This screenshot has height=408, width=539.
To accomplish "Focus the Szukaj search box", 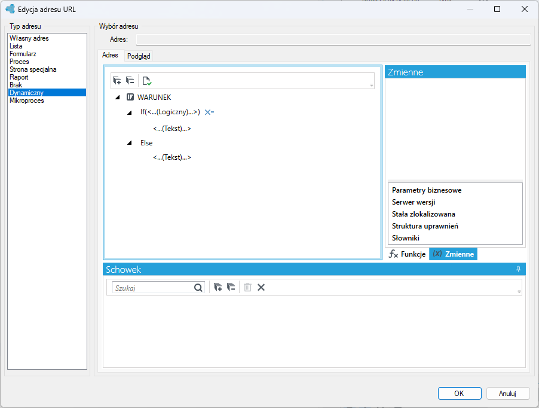I will tap(154, 288).
